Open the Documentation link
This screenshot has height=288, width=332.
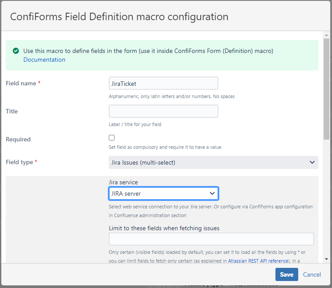(44, 60)
